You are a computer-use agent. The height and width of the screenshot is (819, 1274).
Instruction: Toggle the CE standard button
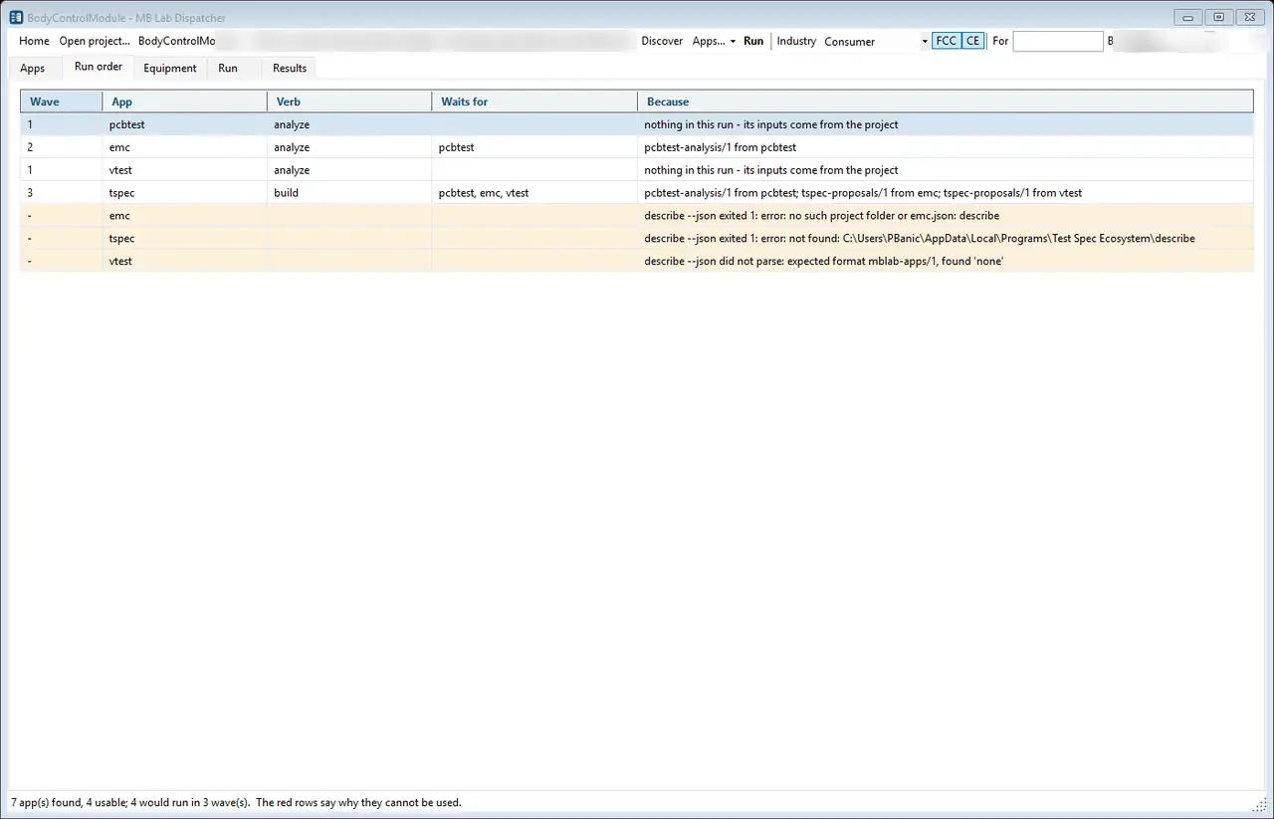click(x=972, y=41)
